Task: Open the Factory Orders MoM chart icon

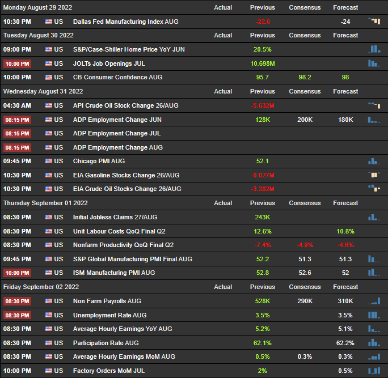Action: pyautogui.click(x=374, y=371)
